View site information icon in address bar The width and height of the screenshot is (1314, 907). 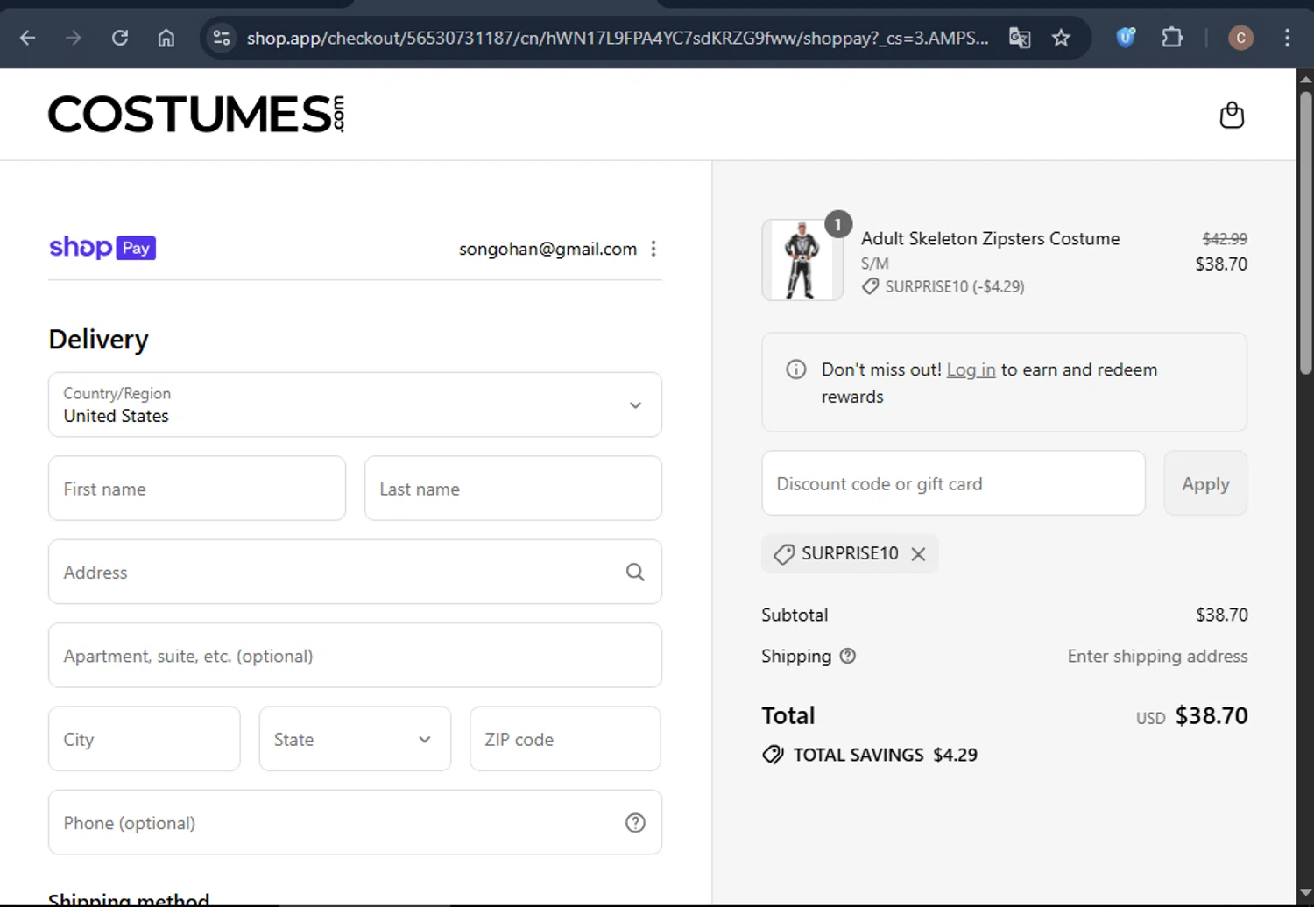pyautogui.click(x=222, y=38)
